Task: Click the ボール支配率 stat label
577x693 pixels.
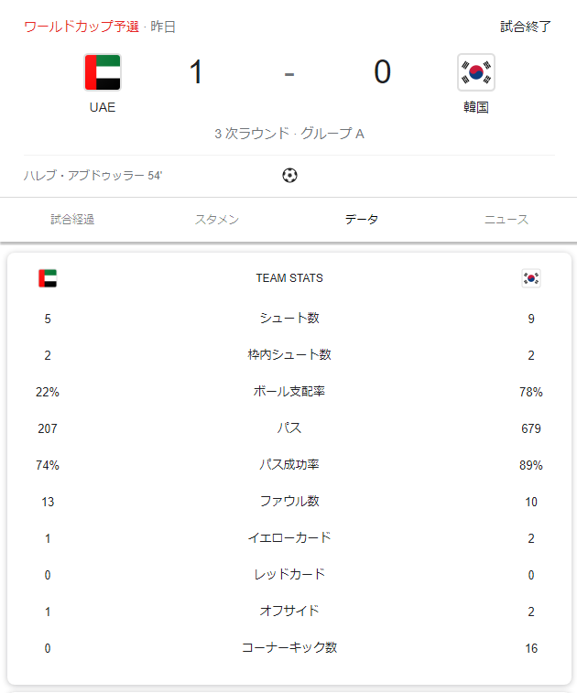Action: point(289,392)
